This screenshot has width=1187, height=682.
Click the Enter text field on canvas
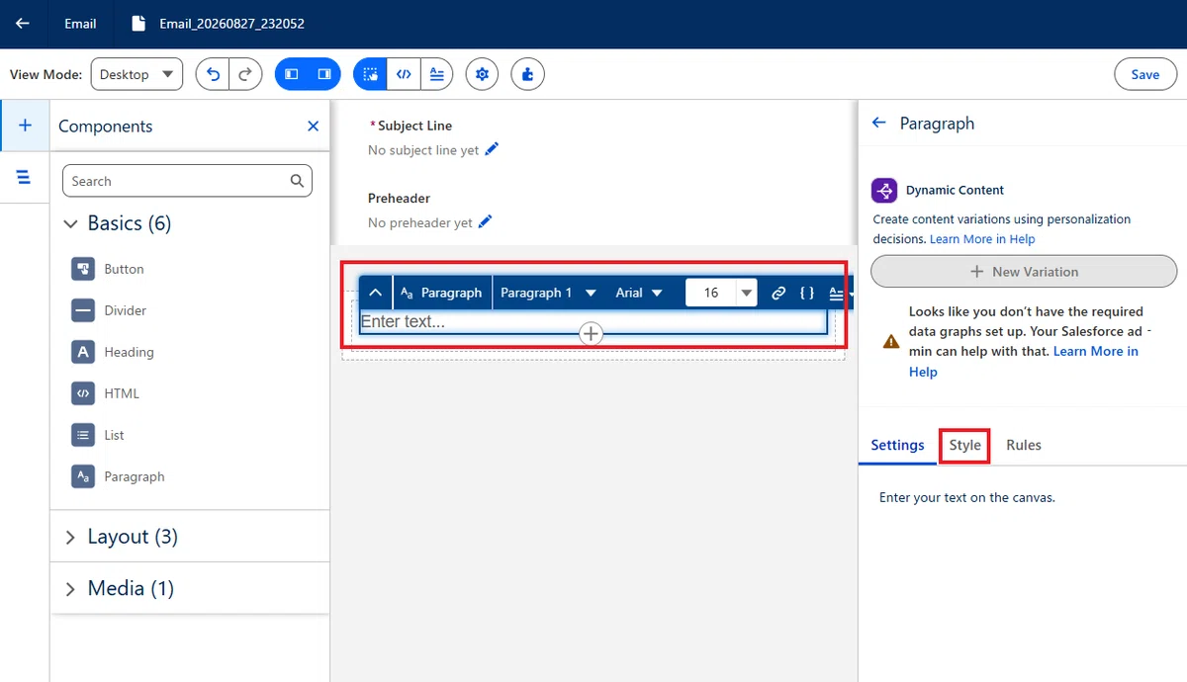pyautogui.click(x=593, y=321)
